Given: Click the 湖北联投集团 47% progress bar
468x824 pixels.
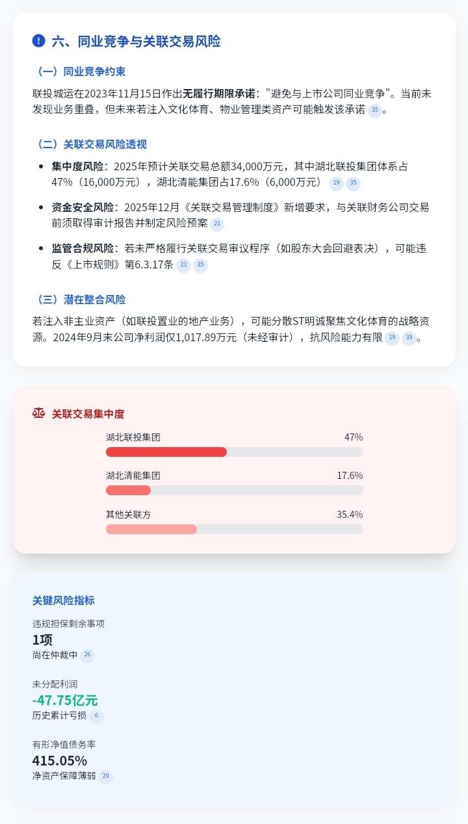Looking at the screenshot, I should tap(234, 452).
